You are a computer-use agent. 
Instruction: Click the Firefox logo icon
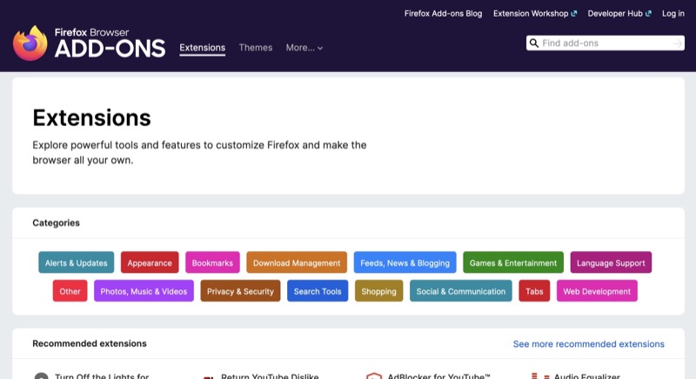pyautogui.click(x=30, y=43)
